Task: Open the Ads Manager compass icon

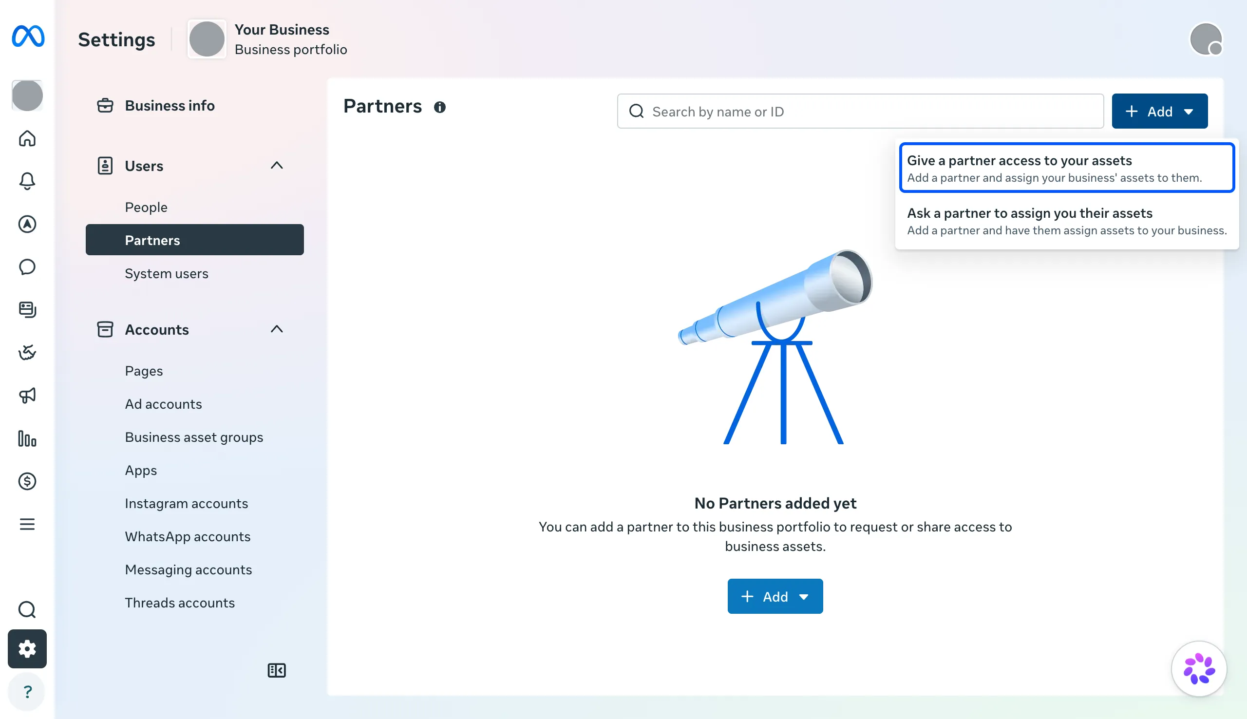Action: point(27,224)
